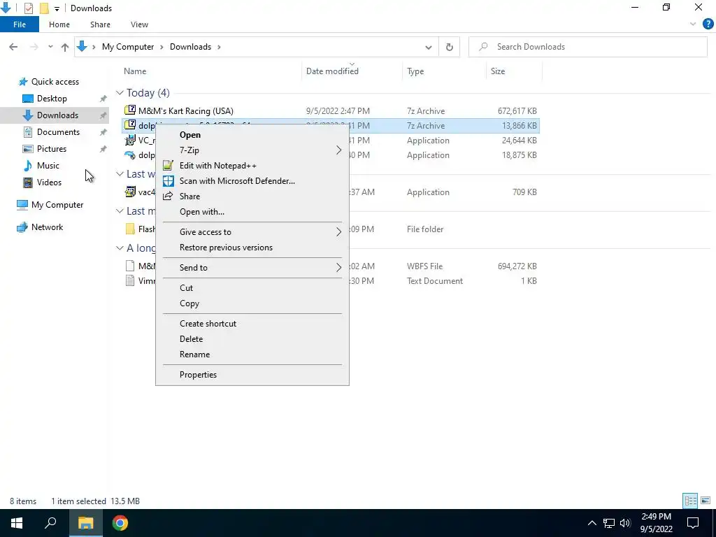Expand the Give access to submenu
Viewport: 716px width, 537px height.
click(252, 232)
